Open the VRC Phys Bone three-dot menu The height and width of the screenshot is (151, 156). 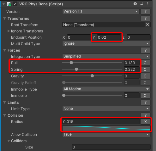(x=148, y=4)
